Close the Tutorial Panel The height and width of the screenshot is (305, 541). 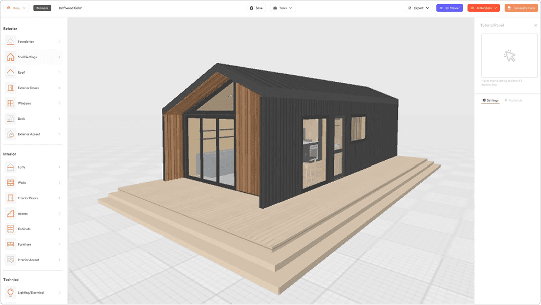pyautogui.click(x=536, y=25)
